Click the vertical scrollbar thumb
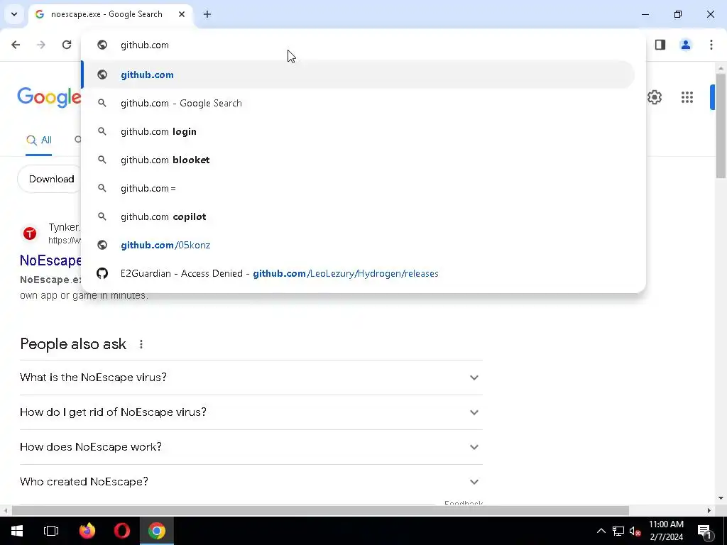The width and height of the screenshot is (727, 545). pyautogui.click(x=721, y=126)
